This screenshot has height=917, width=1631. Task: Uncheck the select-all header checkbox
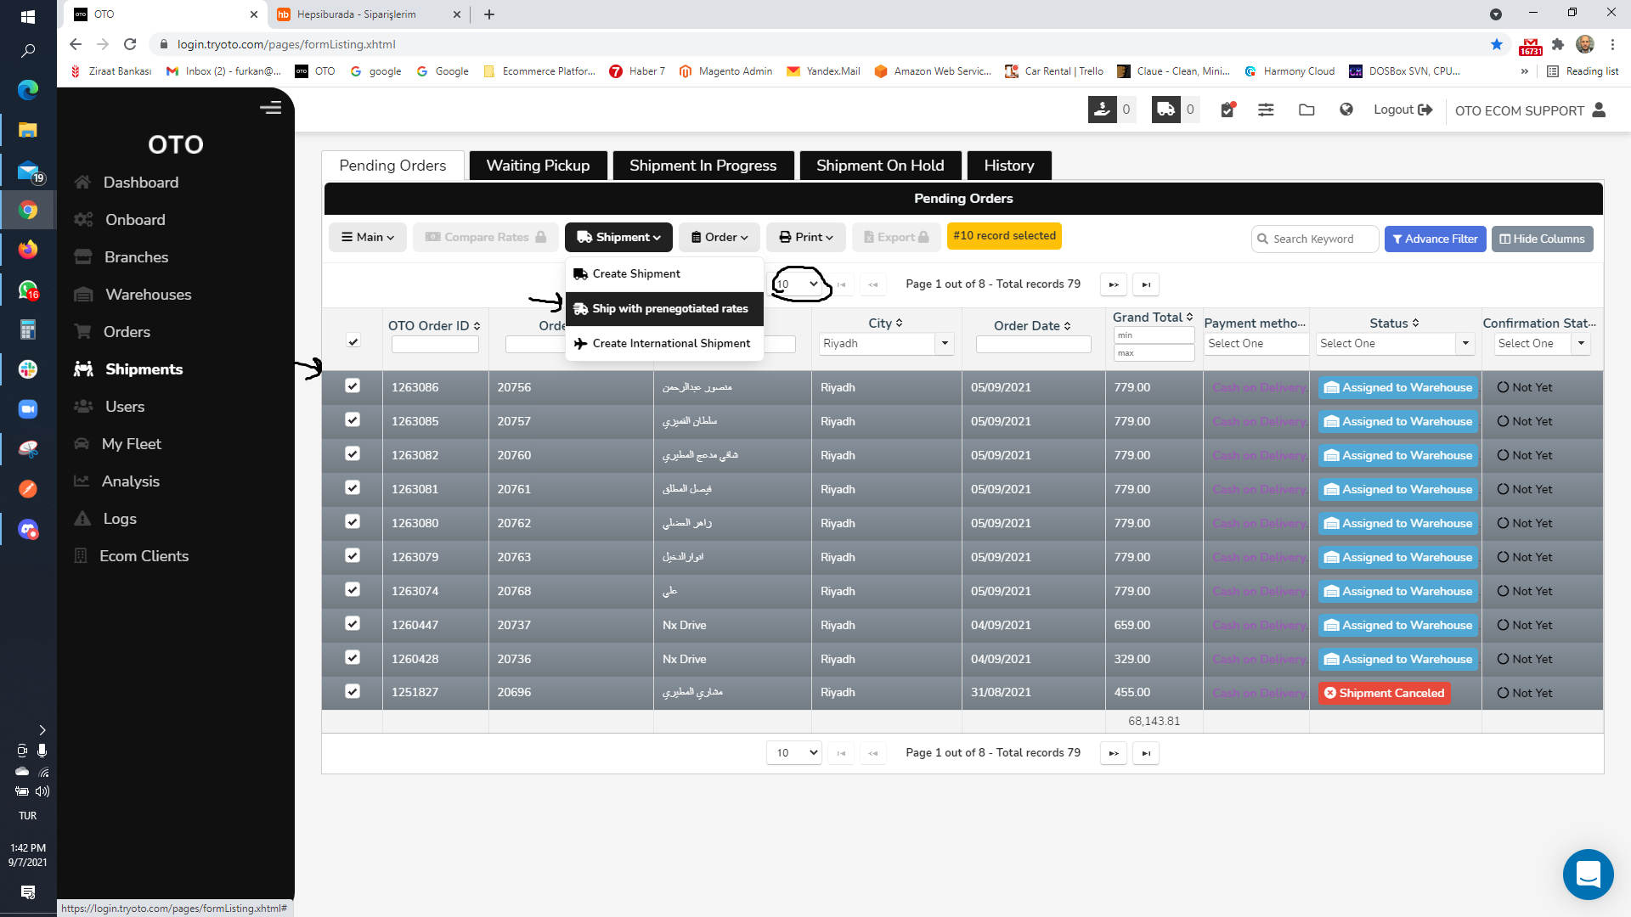point(353,341)
